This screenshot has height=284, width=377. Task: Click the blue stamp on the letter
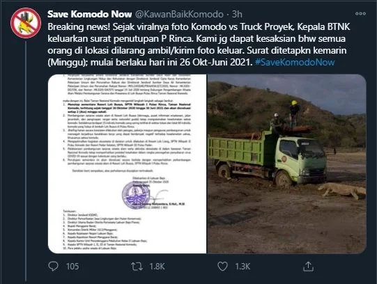pyautogui.click(x=136, y=195)
